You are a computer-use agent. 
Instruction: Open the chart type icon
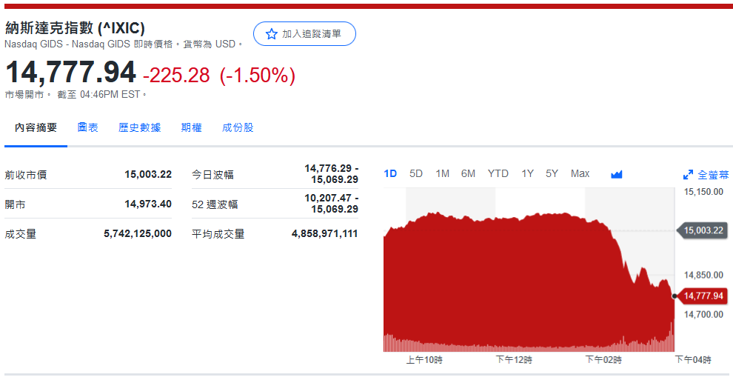[616, 174]
